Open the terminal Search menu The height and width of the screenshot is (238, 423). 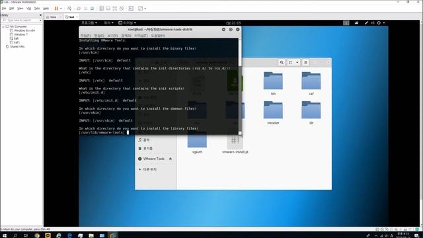pos(126,36)
